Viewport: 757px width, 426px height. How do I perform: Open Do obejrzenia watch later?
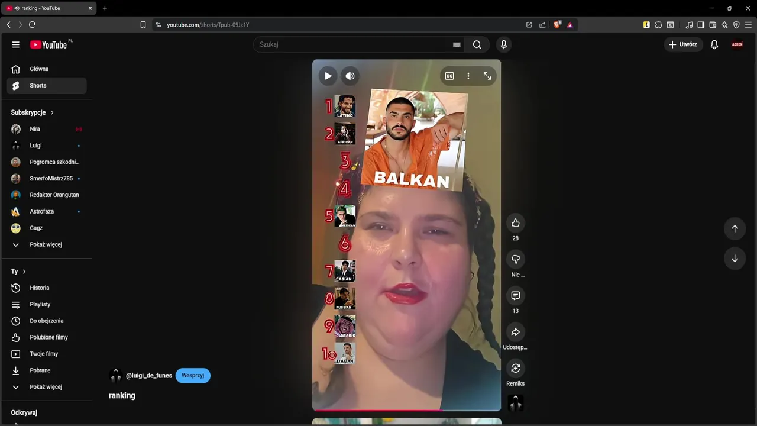coord(47,321)
